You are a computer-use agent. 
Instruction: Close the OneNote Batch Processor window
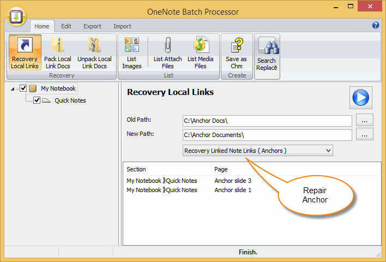coord(370,7)
